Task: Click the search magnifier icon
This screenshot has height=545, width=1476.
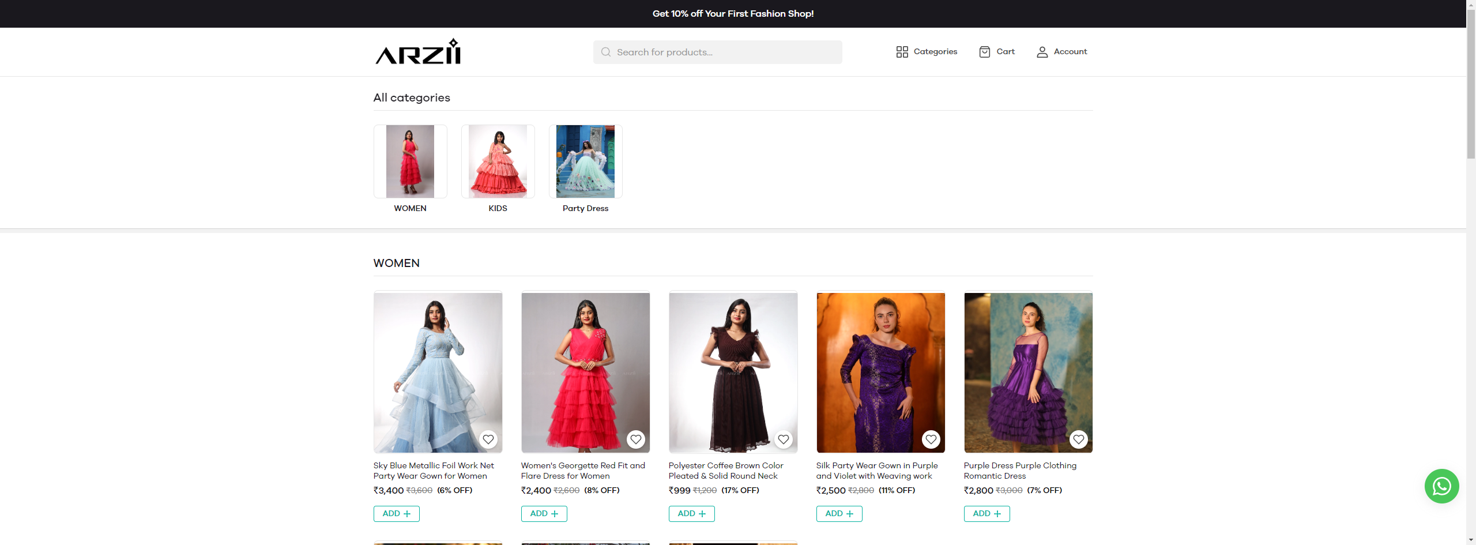Action: tap(605, 52)
